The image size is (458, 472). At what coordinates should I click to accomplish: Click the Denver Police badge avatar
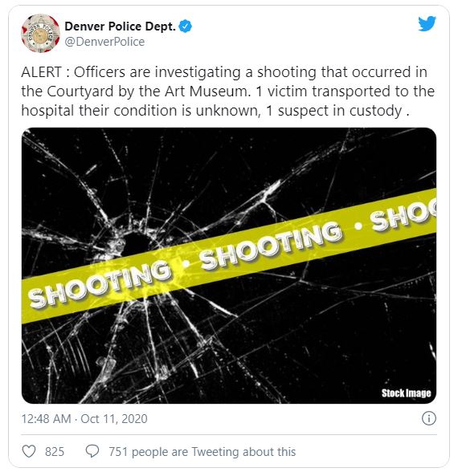(x=40, y=34)
